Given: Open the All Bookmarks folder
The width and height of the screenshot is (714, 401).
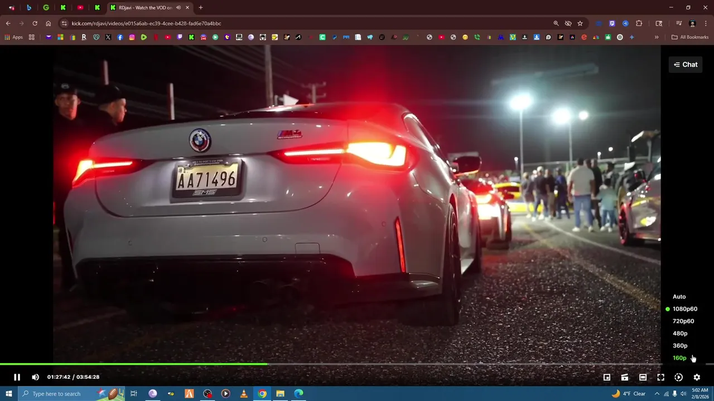Looking at the screenshot, I should [690, 37].
